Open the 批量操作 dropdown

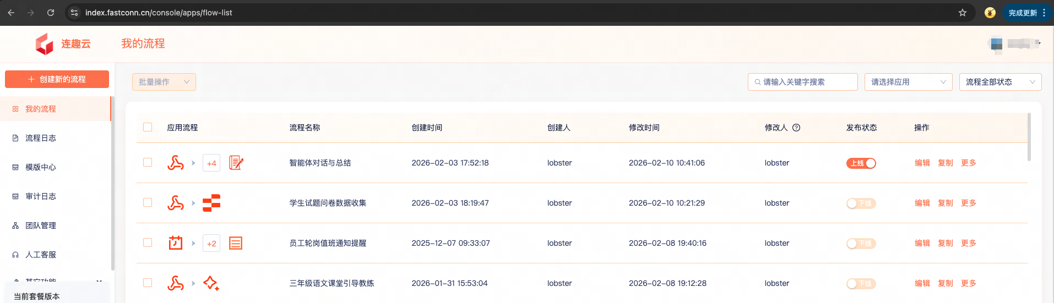click(x=164, y=82)
